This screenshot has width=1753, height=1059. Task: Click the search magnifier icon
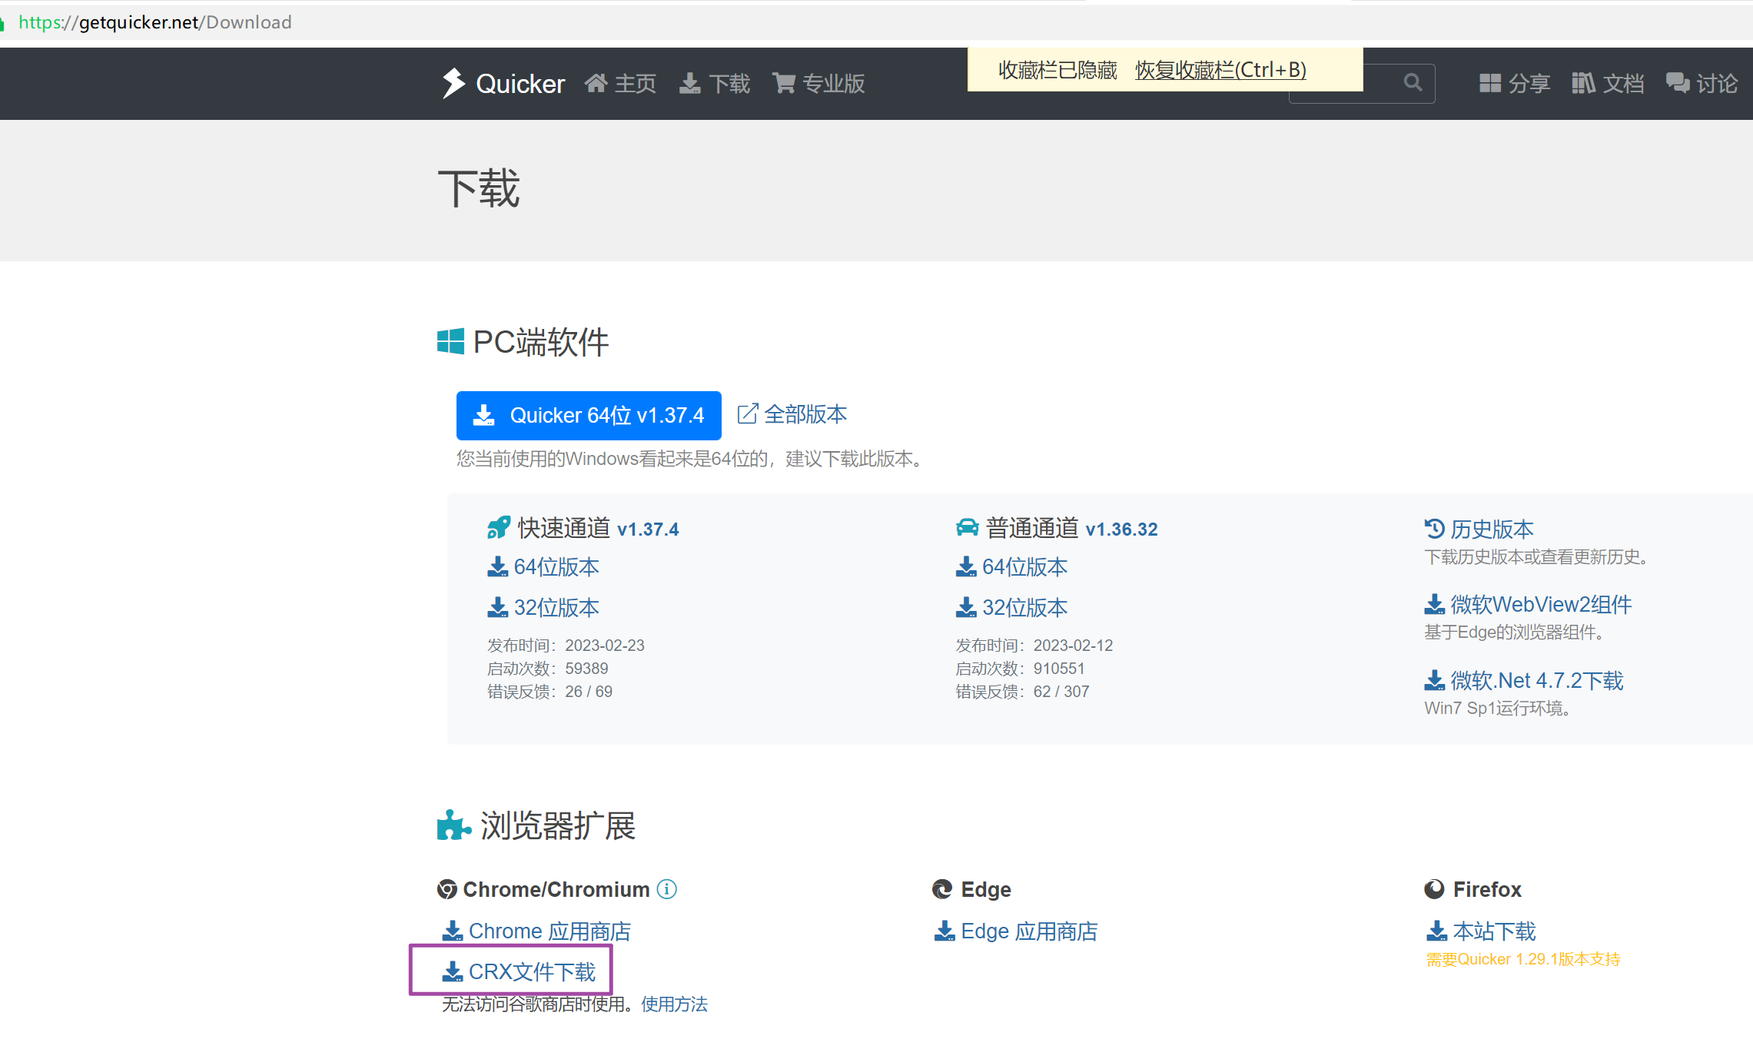coord(1413,82)
